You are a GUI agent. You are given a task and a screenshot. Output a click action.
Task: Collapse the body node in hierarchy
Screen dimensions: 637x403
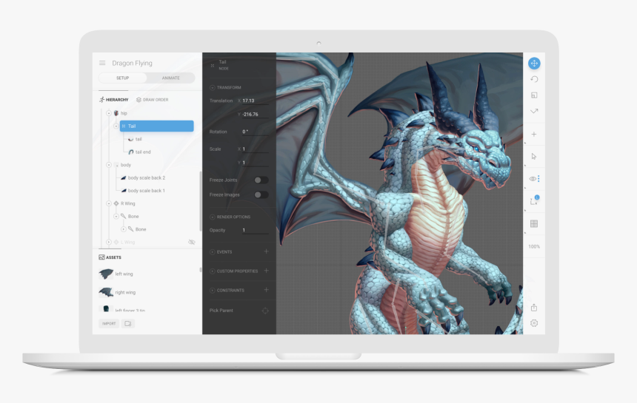109,165
